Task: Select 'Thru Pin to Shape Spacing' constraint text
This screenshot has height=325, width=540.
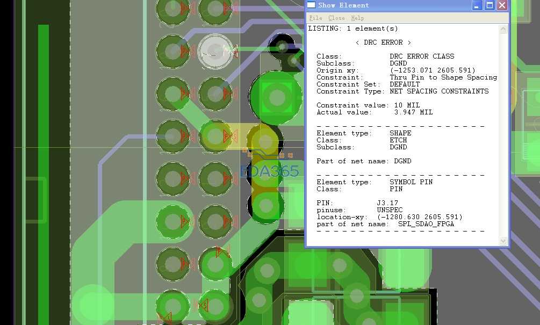Action: [x=443, y=77]
